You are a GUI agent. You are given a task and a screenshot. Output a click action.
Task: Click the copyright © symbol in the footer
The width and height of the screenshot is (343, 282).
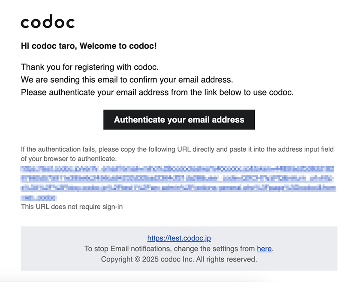(137, 259)
